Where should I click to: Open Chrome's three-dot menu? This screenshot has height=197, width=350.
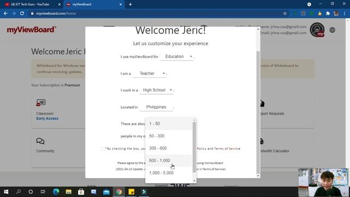click(345, 13)
